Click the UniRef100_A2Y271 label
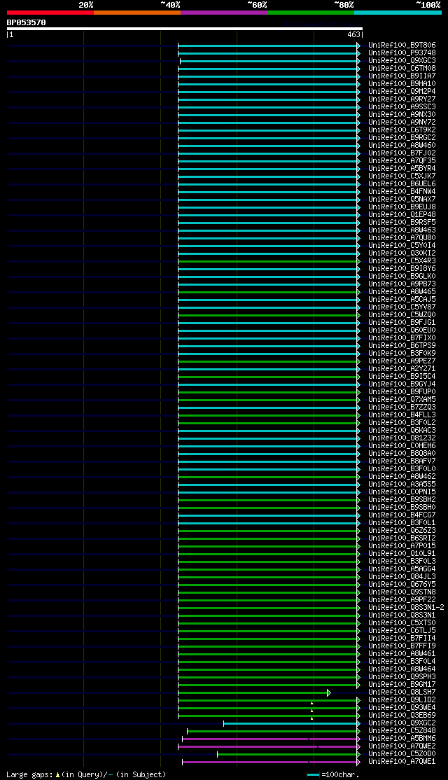The width and height of the screenshot is (448, 780). pos(402,368)
